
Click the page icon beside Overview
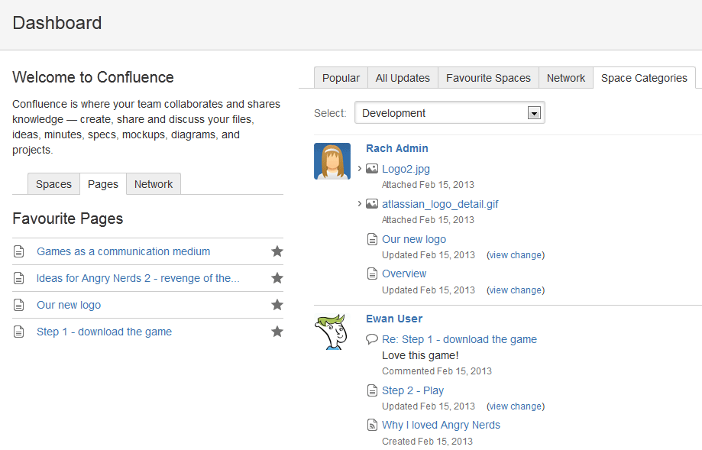point(371,274)
